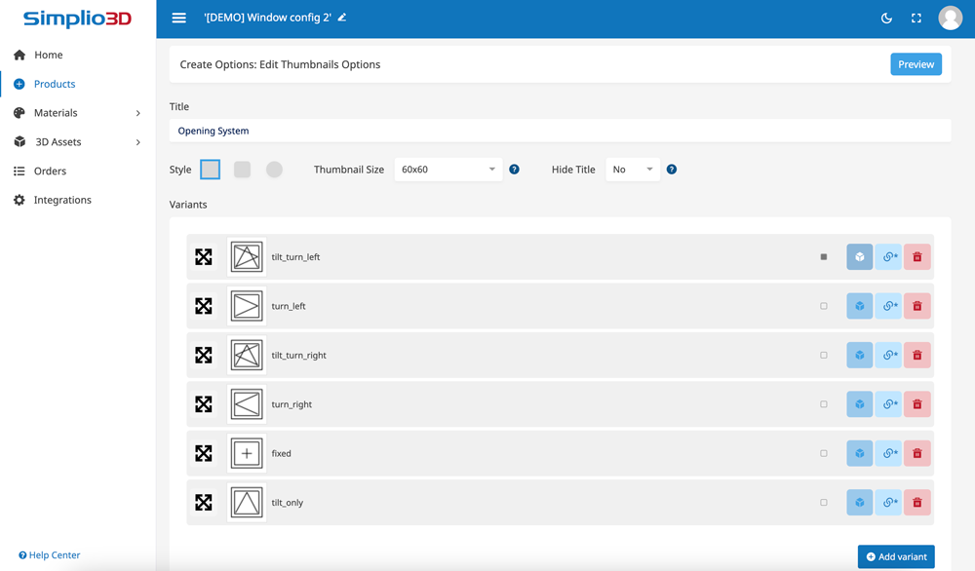This screenshot has height=571, width=975.
Task: Click the Preview button
Action: tap(916, 64)
